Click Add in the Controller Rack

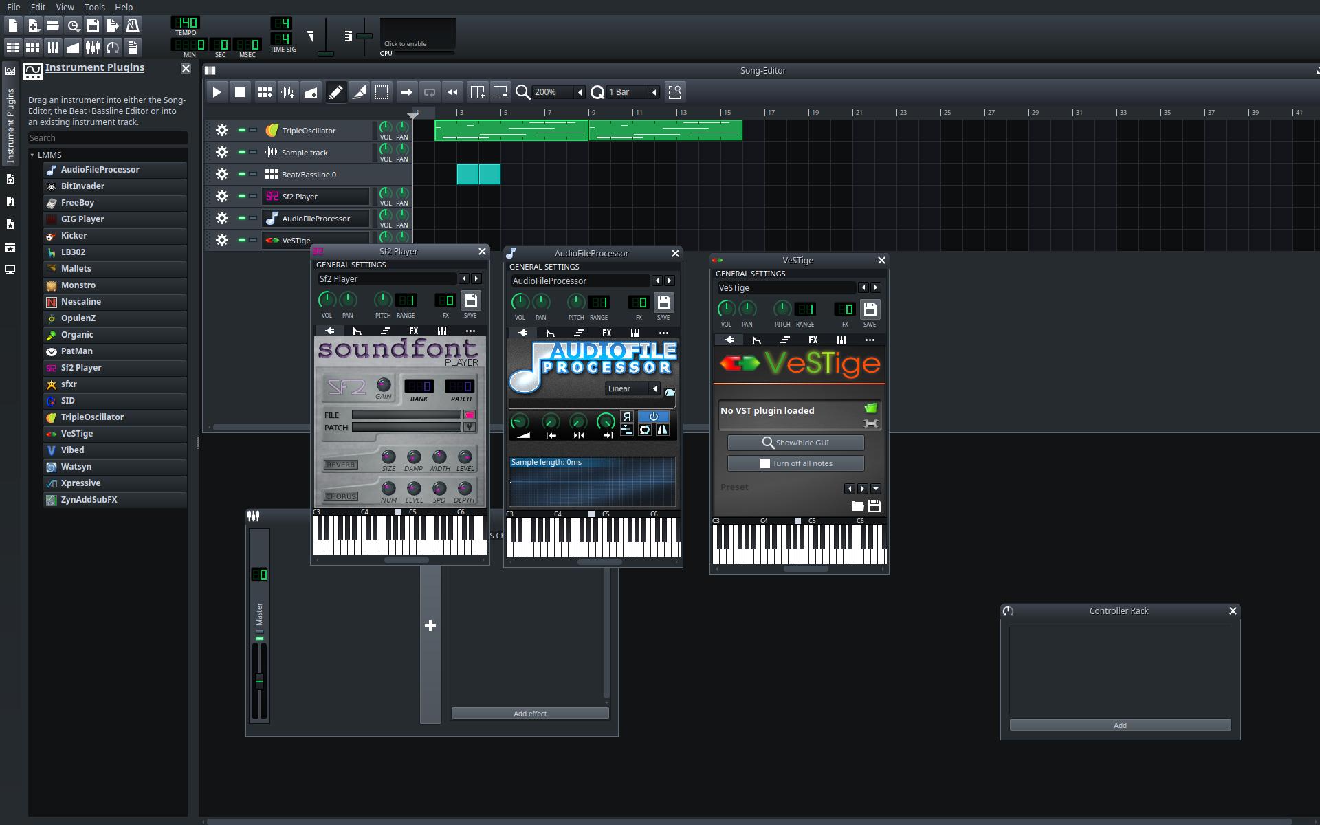click(x=1119, y=725)
